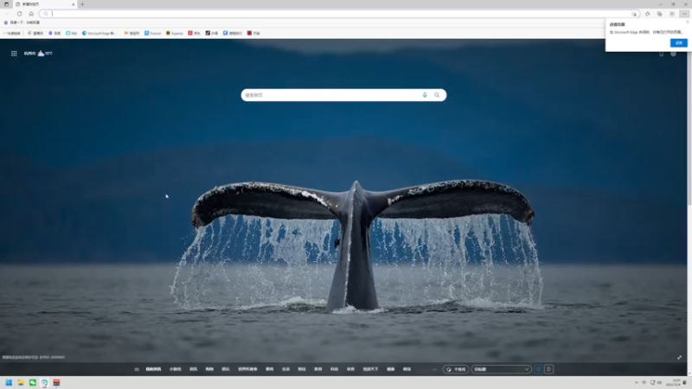Open the Baidu bookmark under address bar

tap(22, 22)
